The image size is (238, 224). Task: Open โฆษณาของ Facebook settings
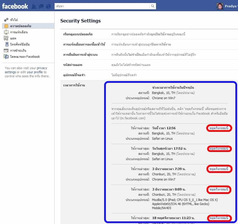pos(25,57)
